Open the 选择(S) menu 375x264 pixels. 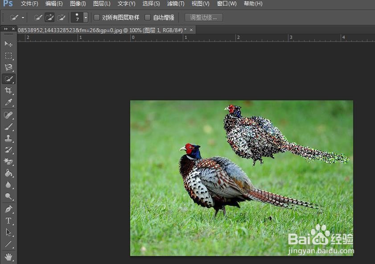click(151, 4)
